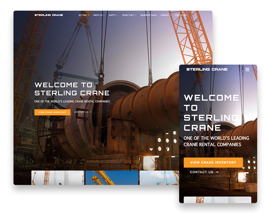Tap mobile View Crane Inventory button
The height and width of the screenshot is (213, 265).
coord(213,163)
